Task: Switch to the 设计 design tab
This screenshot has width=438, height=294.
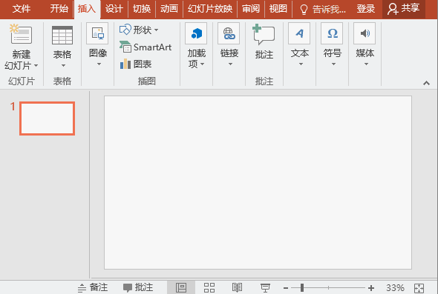Action: click(x=114, y=9)
